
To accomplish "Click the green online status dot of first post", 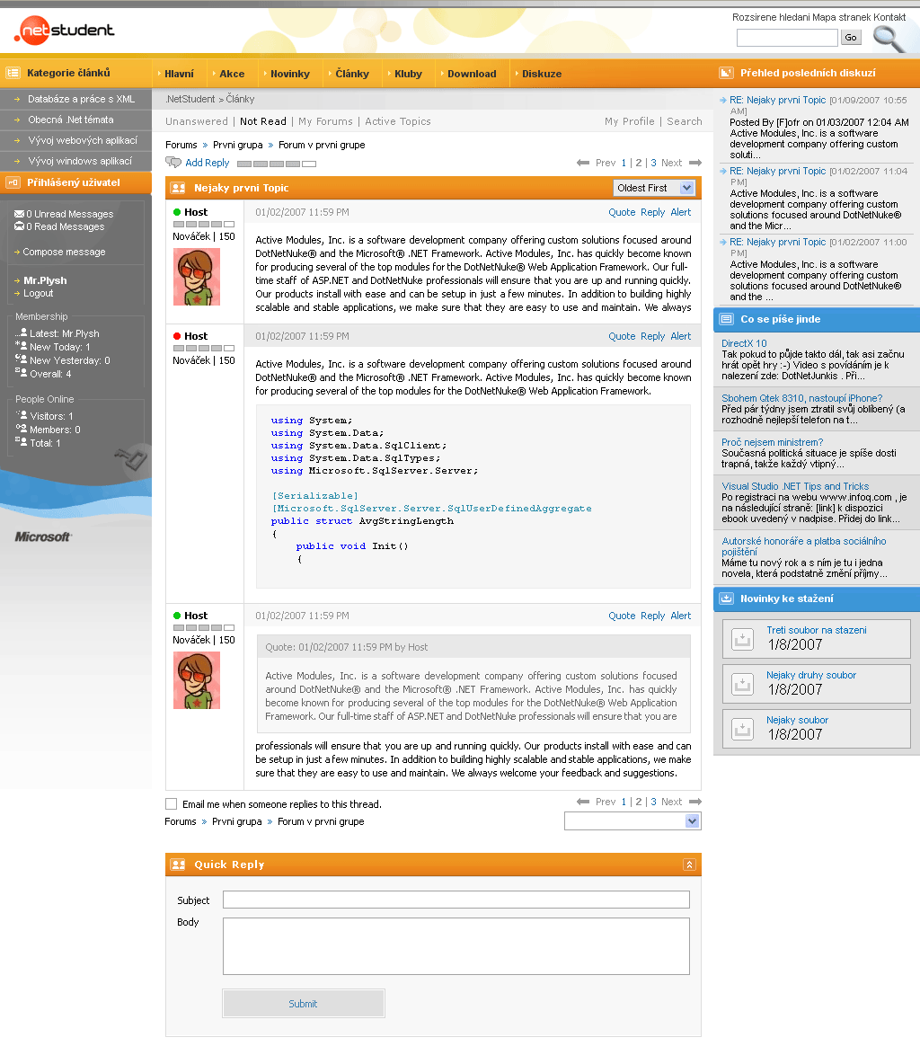I will coord(177,212).
